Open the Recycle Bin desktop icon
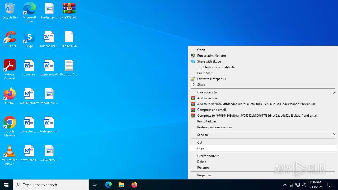The height and width of the screenshot is (190, 338). pyautogui.click(x=10, y=11)
